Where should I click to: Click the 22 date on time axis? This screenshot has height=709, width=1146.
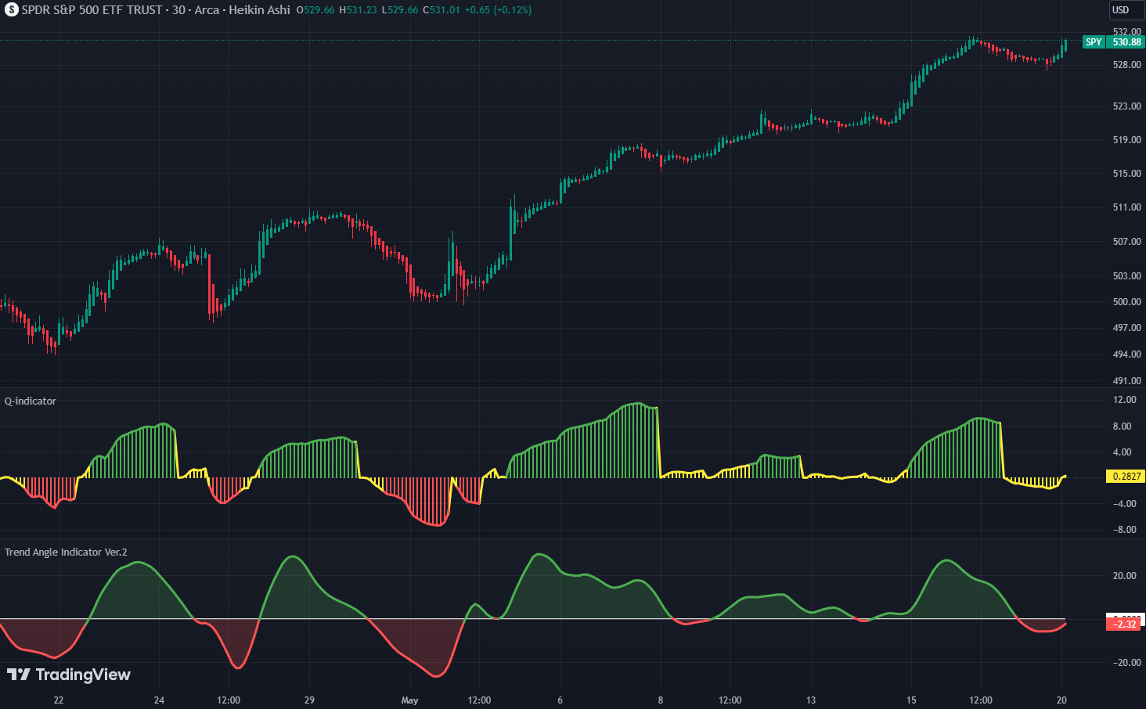pyautogui.click(x=59, y=700)
